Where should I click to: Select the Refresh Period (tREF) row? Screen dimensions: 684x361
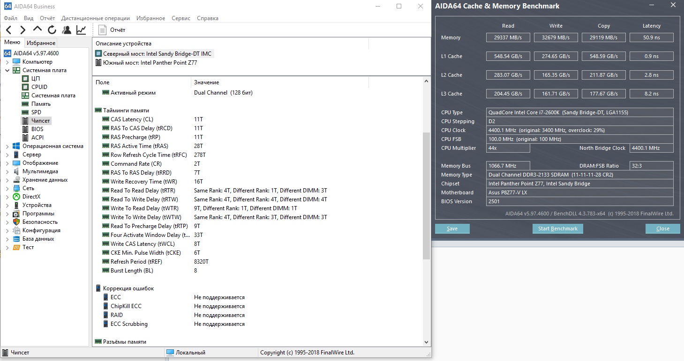tap(258, 262)
